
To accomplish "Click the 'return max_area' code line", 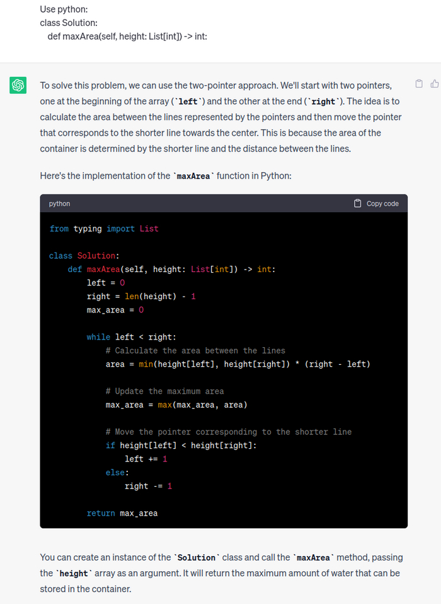I will [x=122, y=513].
